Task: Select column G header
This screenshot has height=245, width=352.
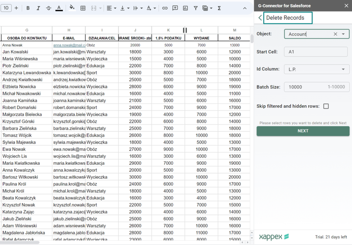Action: click(x=27, y=30)
